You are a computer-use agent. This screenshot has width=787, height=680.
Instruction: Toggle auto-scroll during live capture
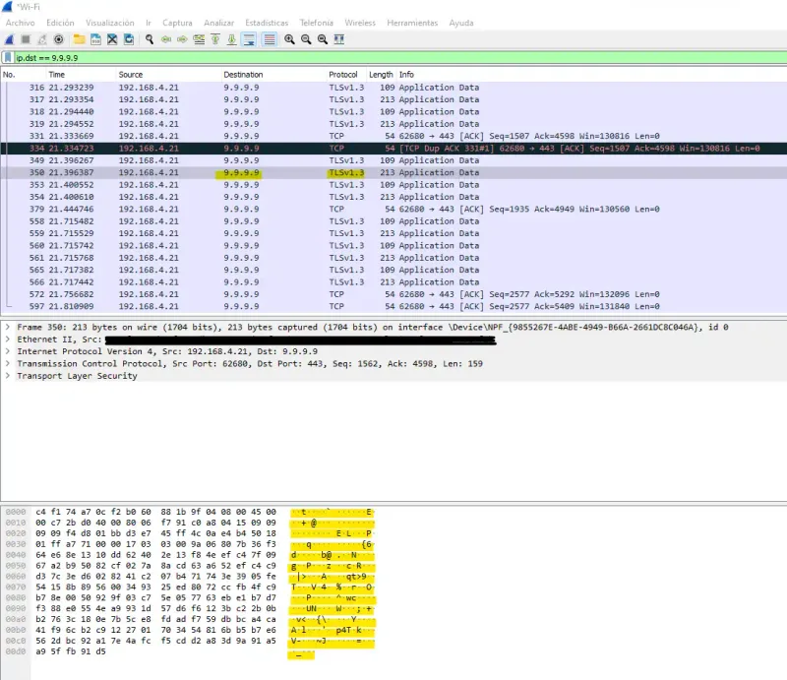coord(249,39)
